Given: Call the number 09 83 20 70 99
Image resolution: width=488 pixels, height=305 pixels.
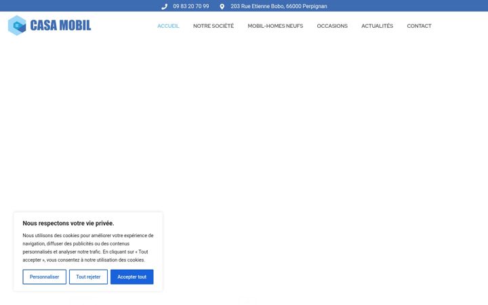Looking at the screenshot, I should pyautogui.click(x=190, y=6).
